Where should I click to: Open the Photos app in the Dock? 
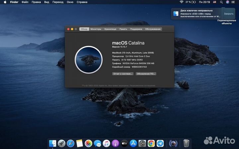pos(88,143)
